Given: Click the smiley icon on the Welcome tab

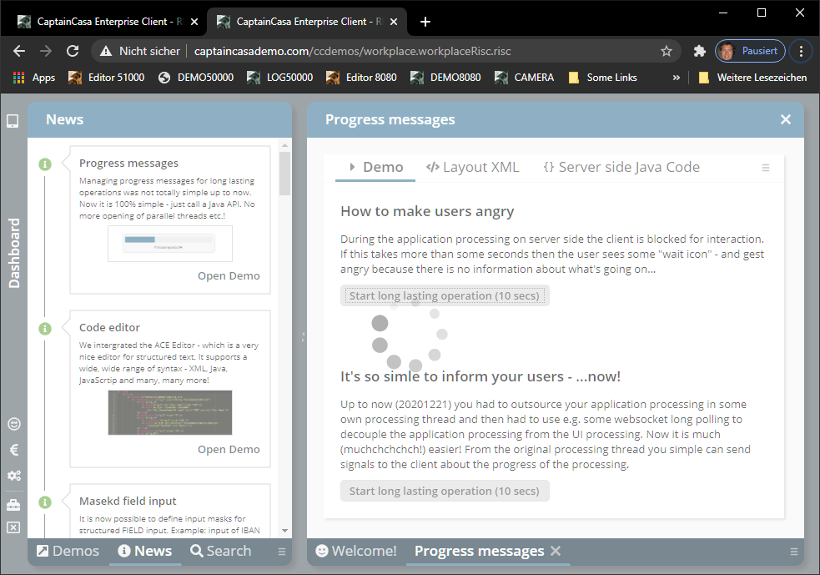Looking at the screenshot, I should pyautogui.click(x=321, y=551).
